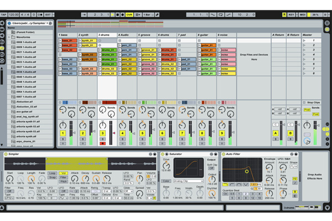Select the file 0035 1-Audio.aif
Image resolution: width=332 pixels, height=221 pixels.
(x=30, y=72)
